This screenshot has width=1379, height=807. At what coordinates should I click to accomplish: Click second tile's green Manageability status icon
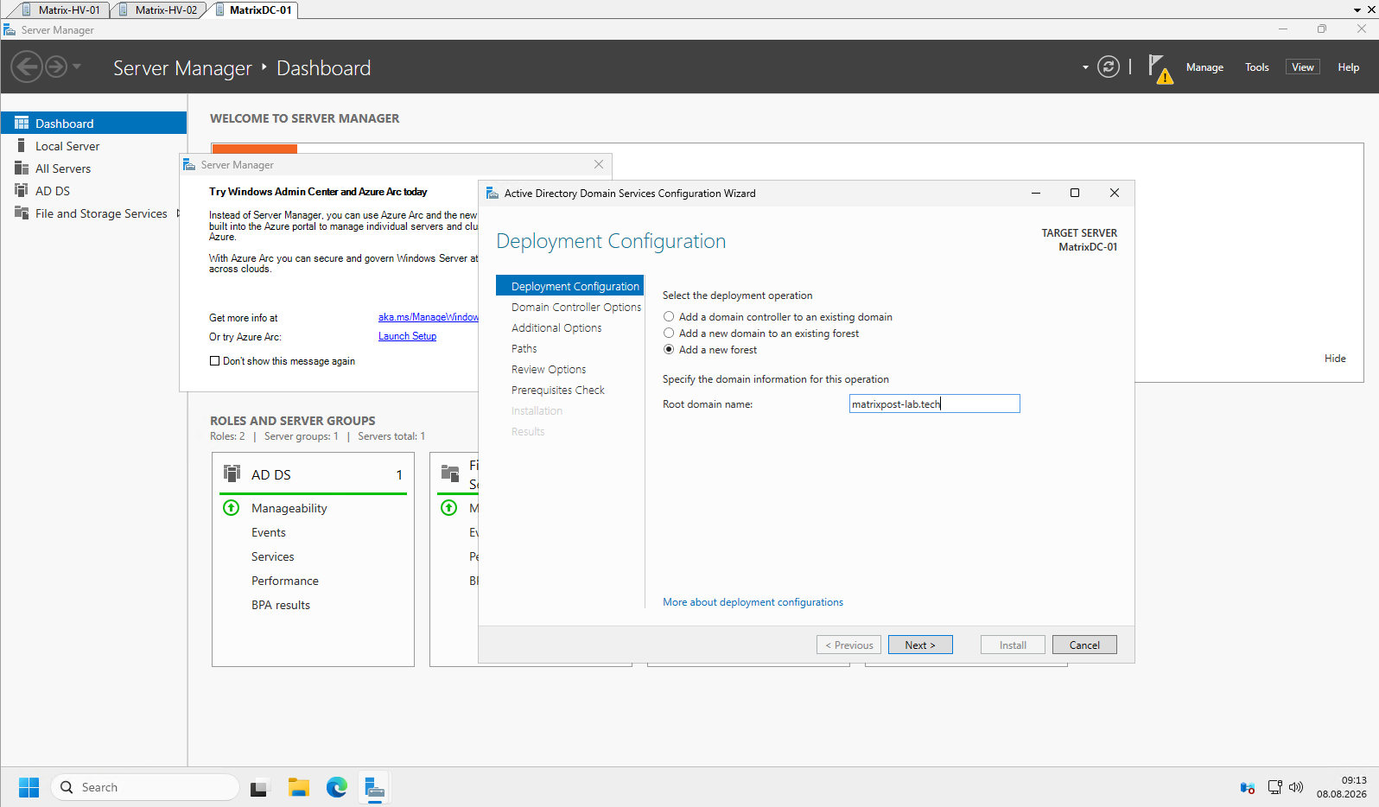(x=448, y=507)
